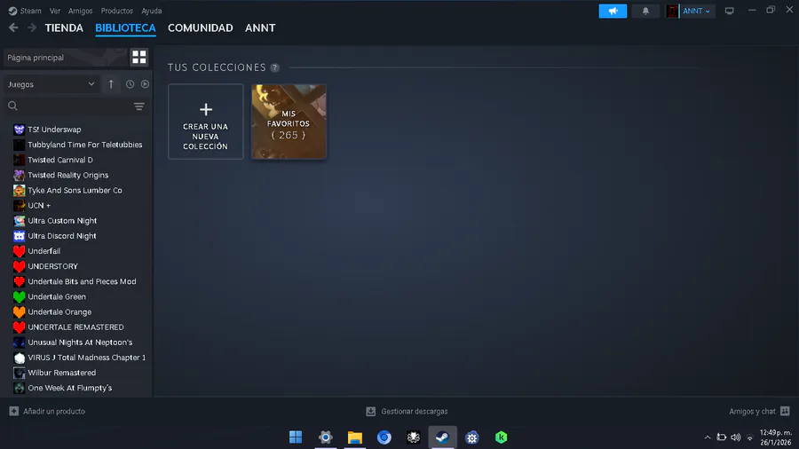Open the Ayuda menu

tap(151, 11)
